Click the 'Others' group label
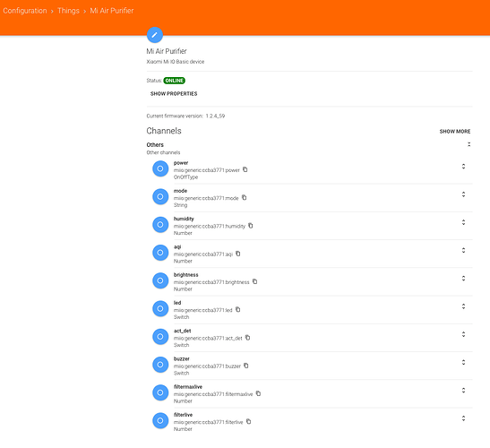Screen dimensions: 490x448 (155, 145)
